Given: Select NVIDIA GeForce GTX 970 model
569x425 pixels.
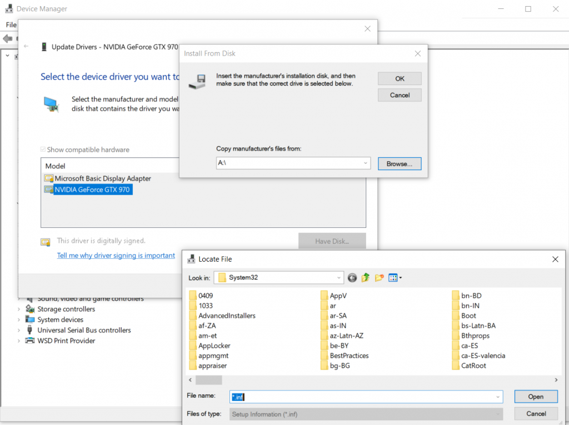Looking at the screenshot, I should point(87,189).
